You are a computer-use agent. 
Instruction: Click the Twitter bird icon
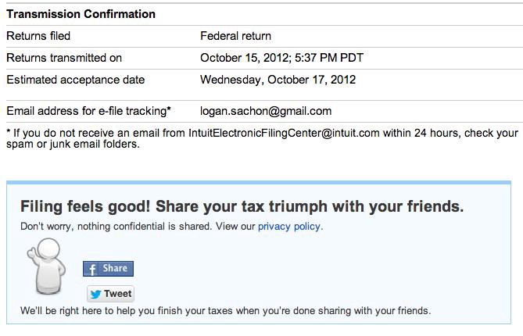point(95,294)
